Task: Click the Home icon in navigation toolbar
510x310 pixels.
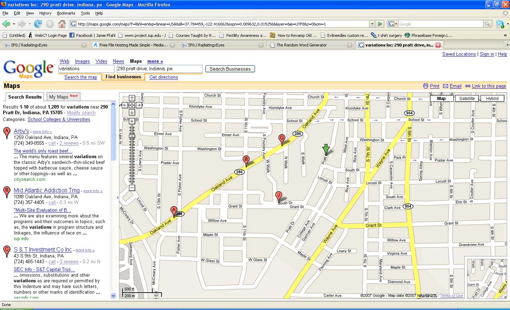Action: (x=62, y=24)
